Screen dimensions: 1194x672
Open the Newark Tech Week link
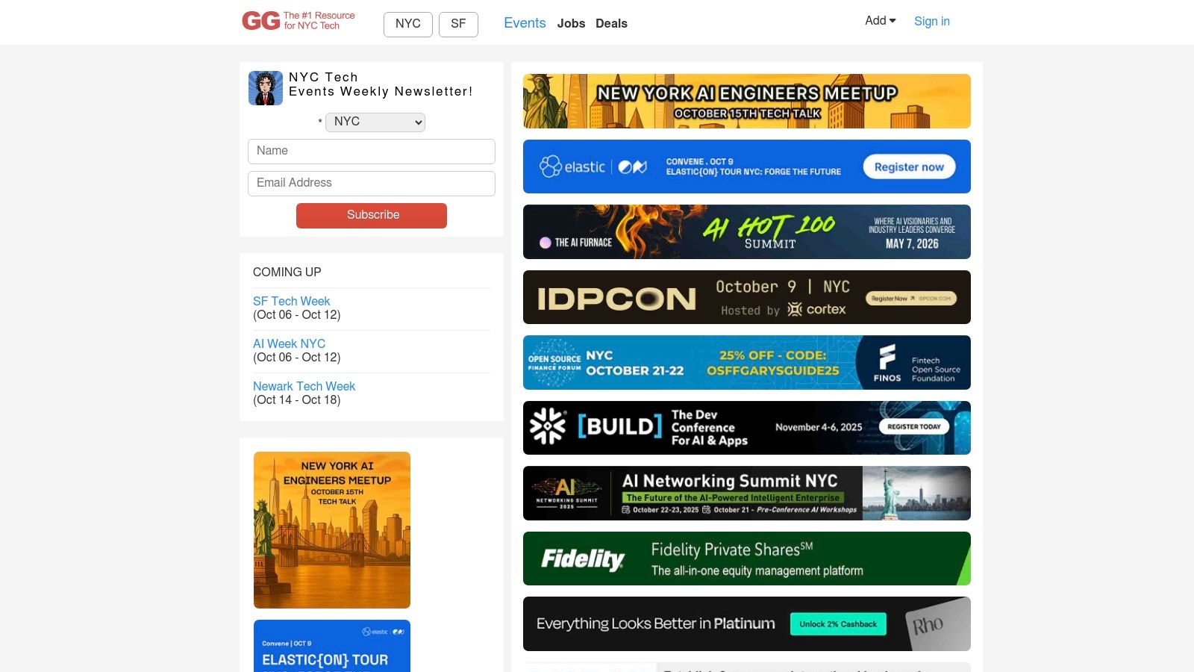tap(304, 386)
